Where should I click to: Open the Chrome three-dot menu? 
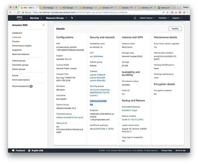(187, 12)
